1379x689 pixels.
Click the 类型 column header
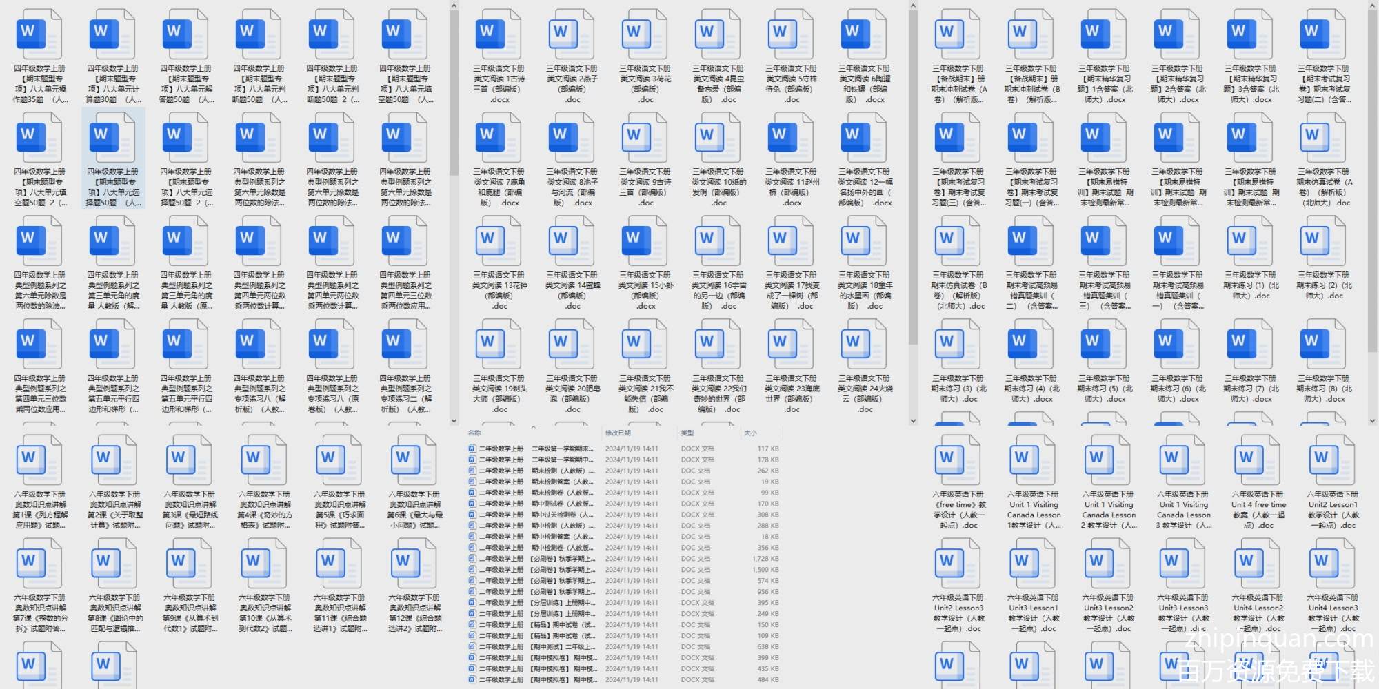click(x=687, y=433)
